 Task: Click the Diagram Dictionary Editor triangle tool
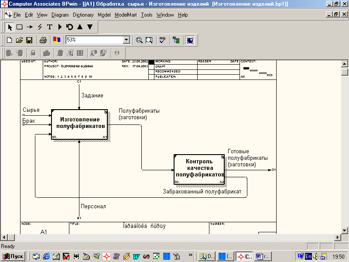pyautogui.click(x=60, y=27)
